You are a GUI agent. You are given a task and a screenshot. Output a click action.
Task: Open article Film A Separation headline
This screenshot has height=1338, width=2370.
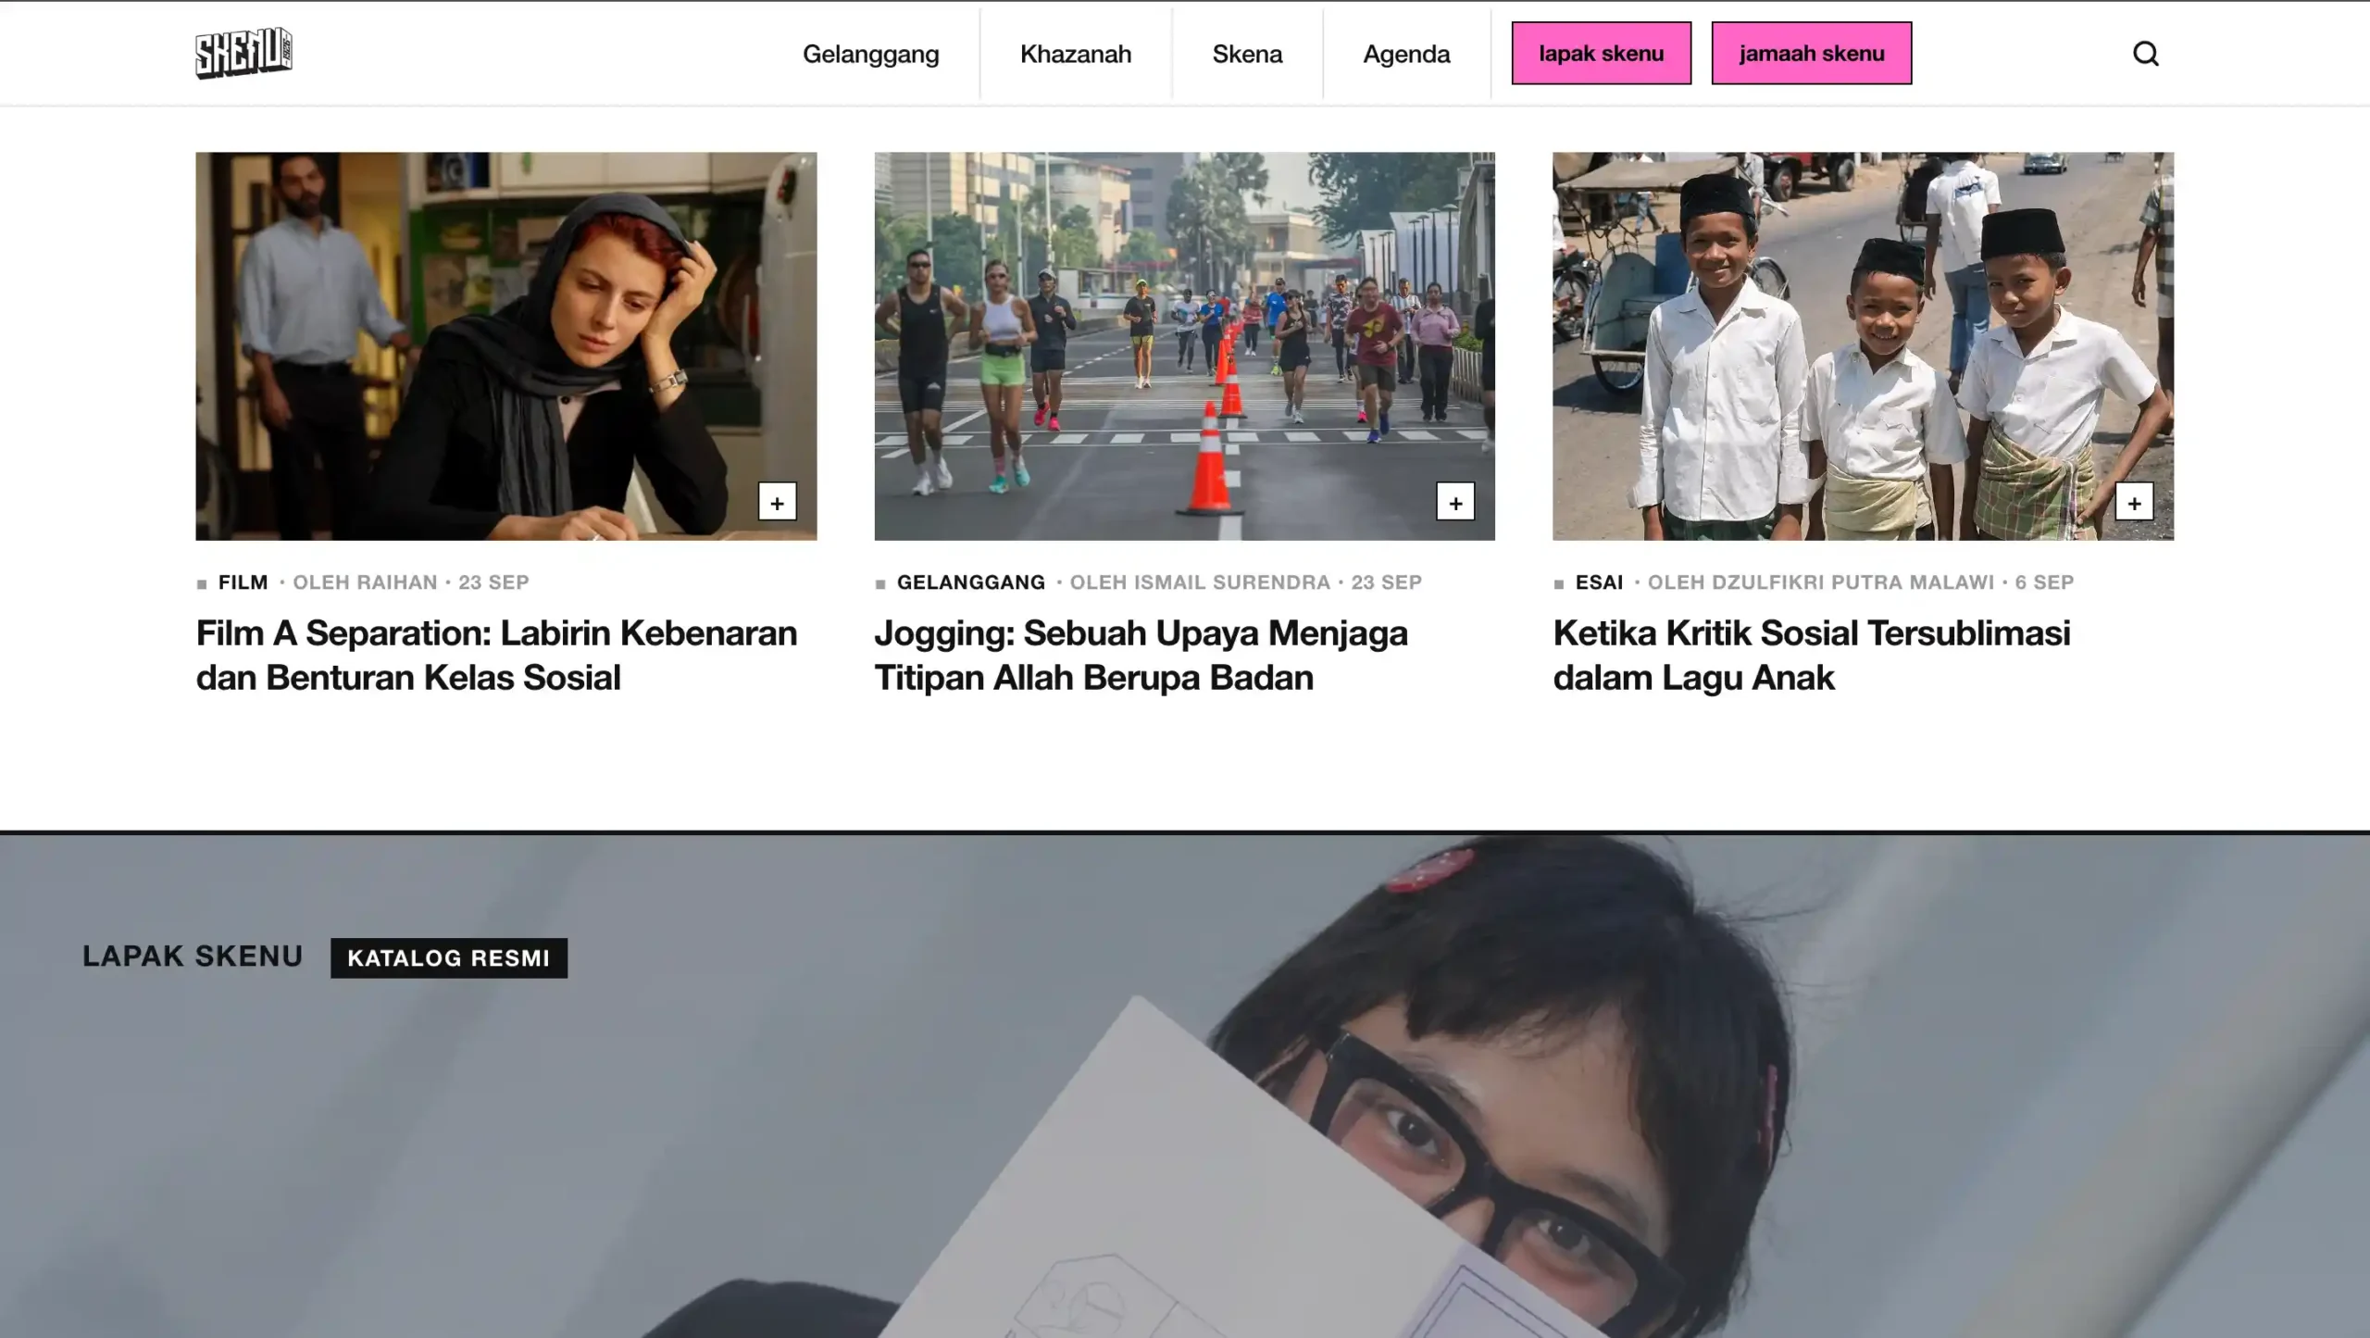coord(496,655)
